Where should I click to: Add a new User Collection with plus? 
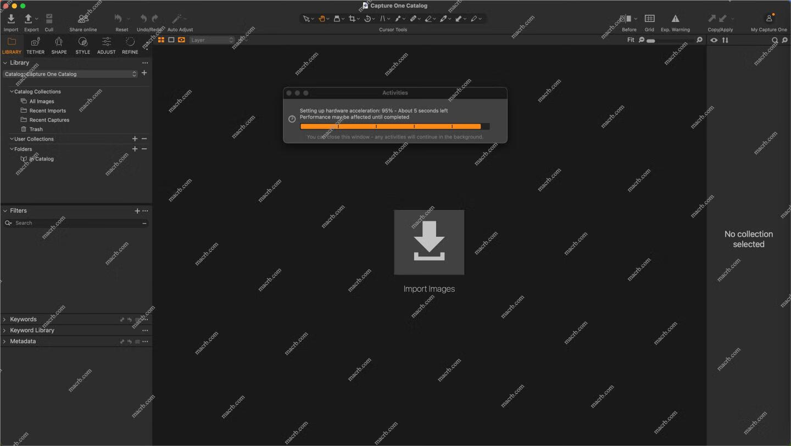point(135,139)
